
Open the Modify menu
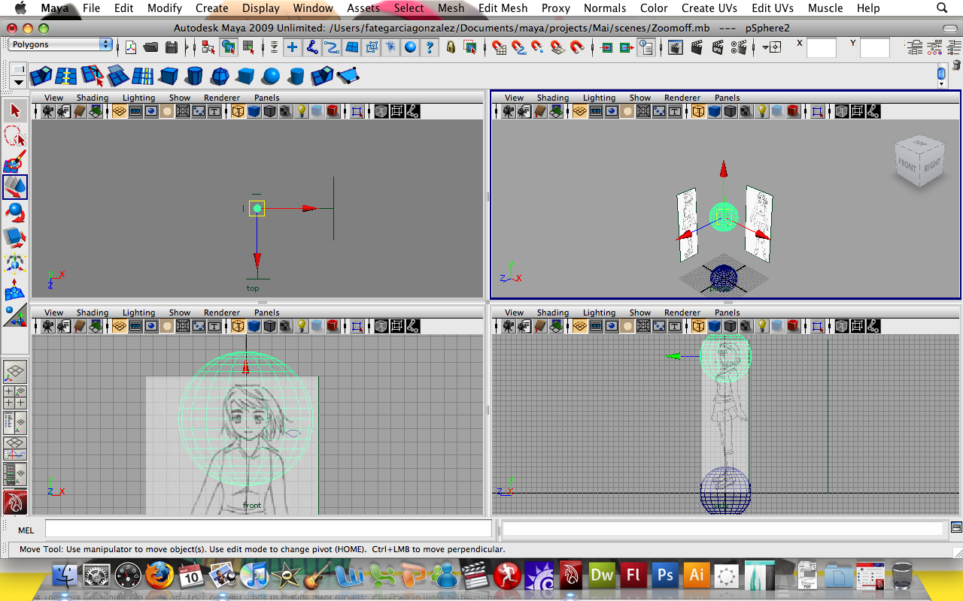coord(165,8)
